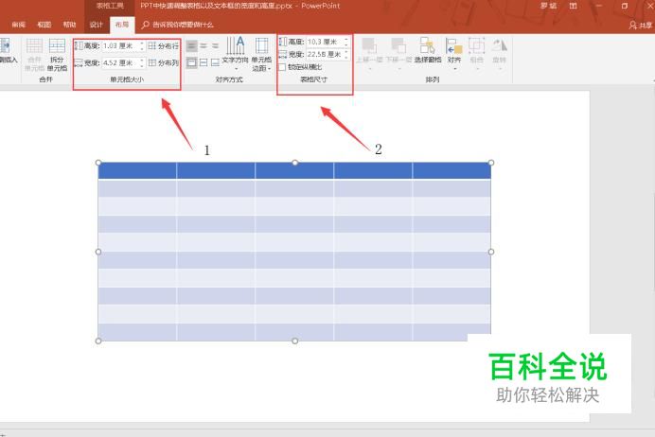Click the 共享 (Share) button

click(641, 25)
